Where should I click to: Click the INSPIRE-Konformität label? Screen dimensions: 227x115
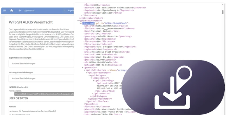(x=19, y=87)
